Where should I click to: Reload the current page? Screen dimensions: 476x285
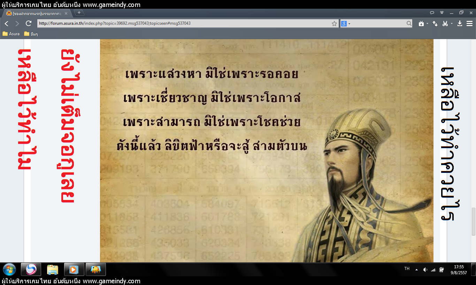coord(29,23)
